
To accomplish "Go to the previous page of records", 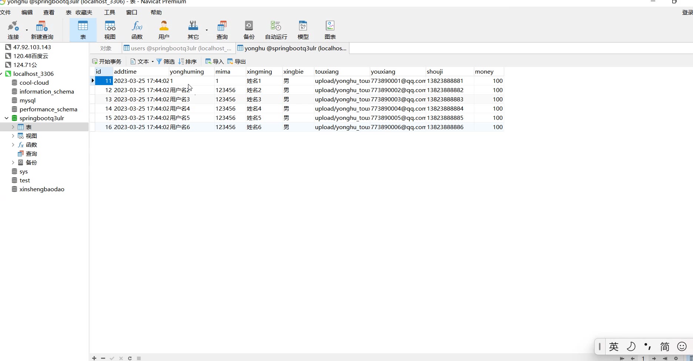I will click(633, 358).
